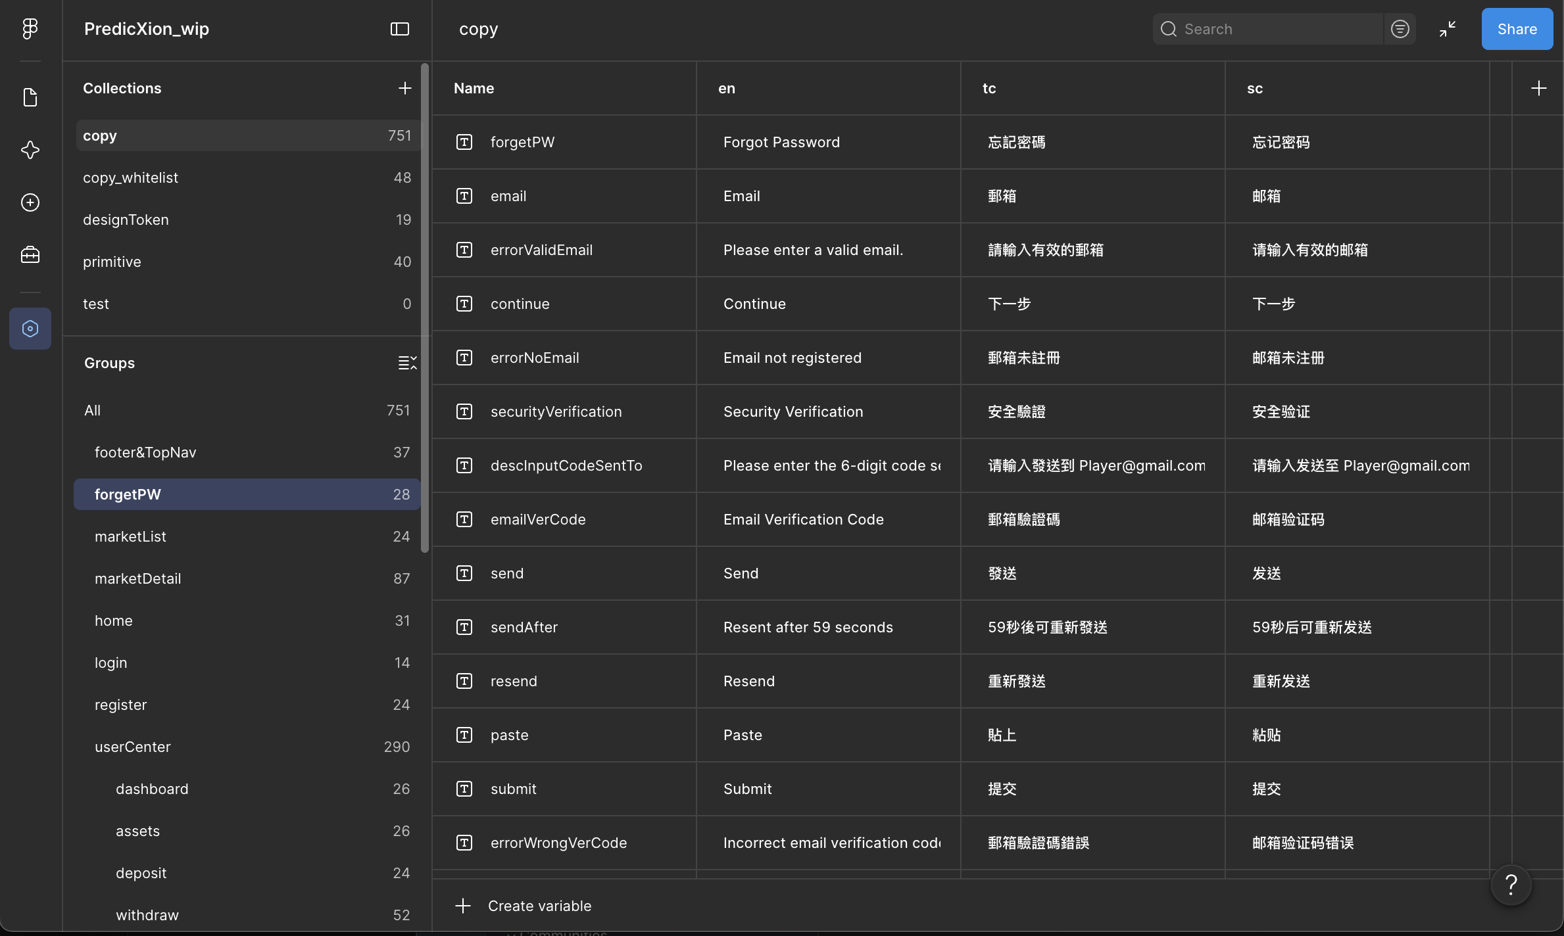Open the toolbox resources icon
This screenshot has height=936, width=1564.
(30, 255)
